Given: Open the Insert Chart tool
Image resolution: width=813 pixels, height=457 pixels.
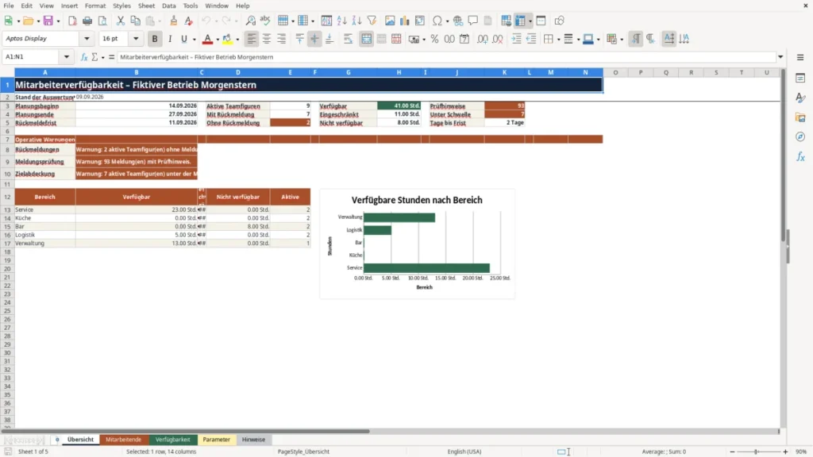Looking at the screenshot, I should coord(404,21).
